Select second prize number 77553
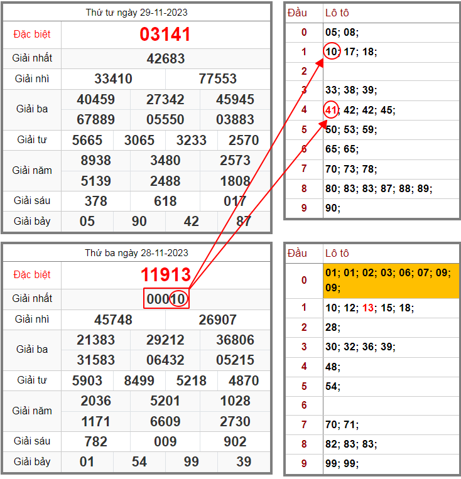This screenshot has width=461, height=479. [x=217, y=78]
